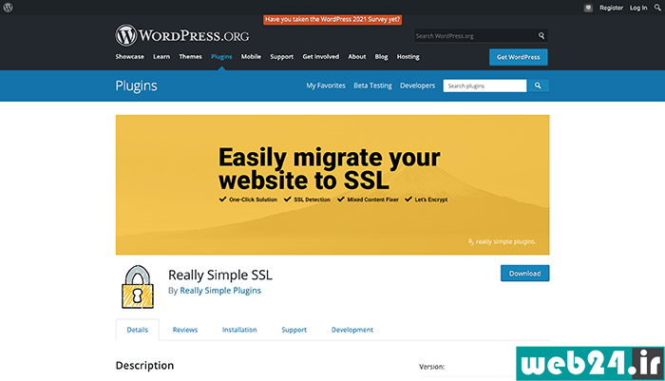Screen dimensions: 665x381
Task: Click the top bar search magnifier icon
Action: 657,8
